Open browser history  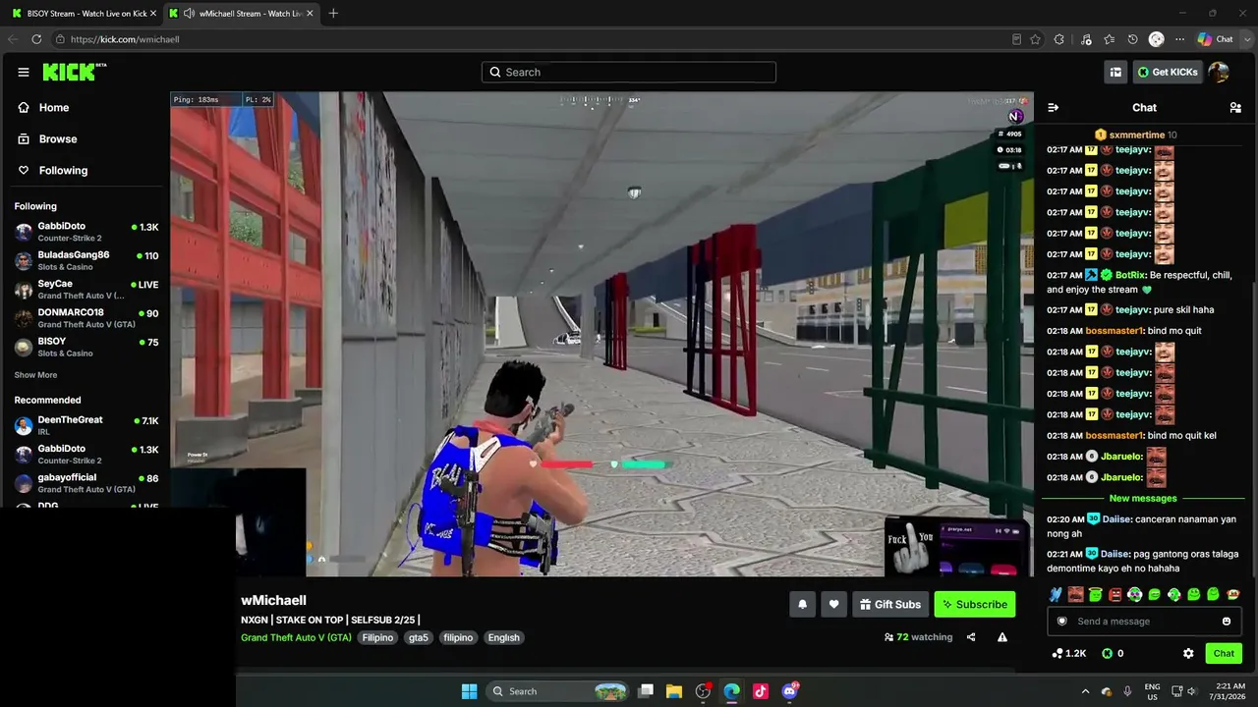1133,39
